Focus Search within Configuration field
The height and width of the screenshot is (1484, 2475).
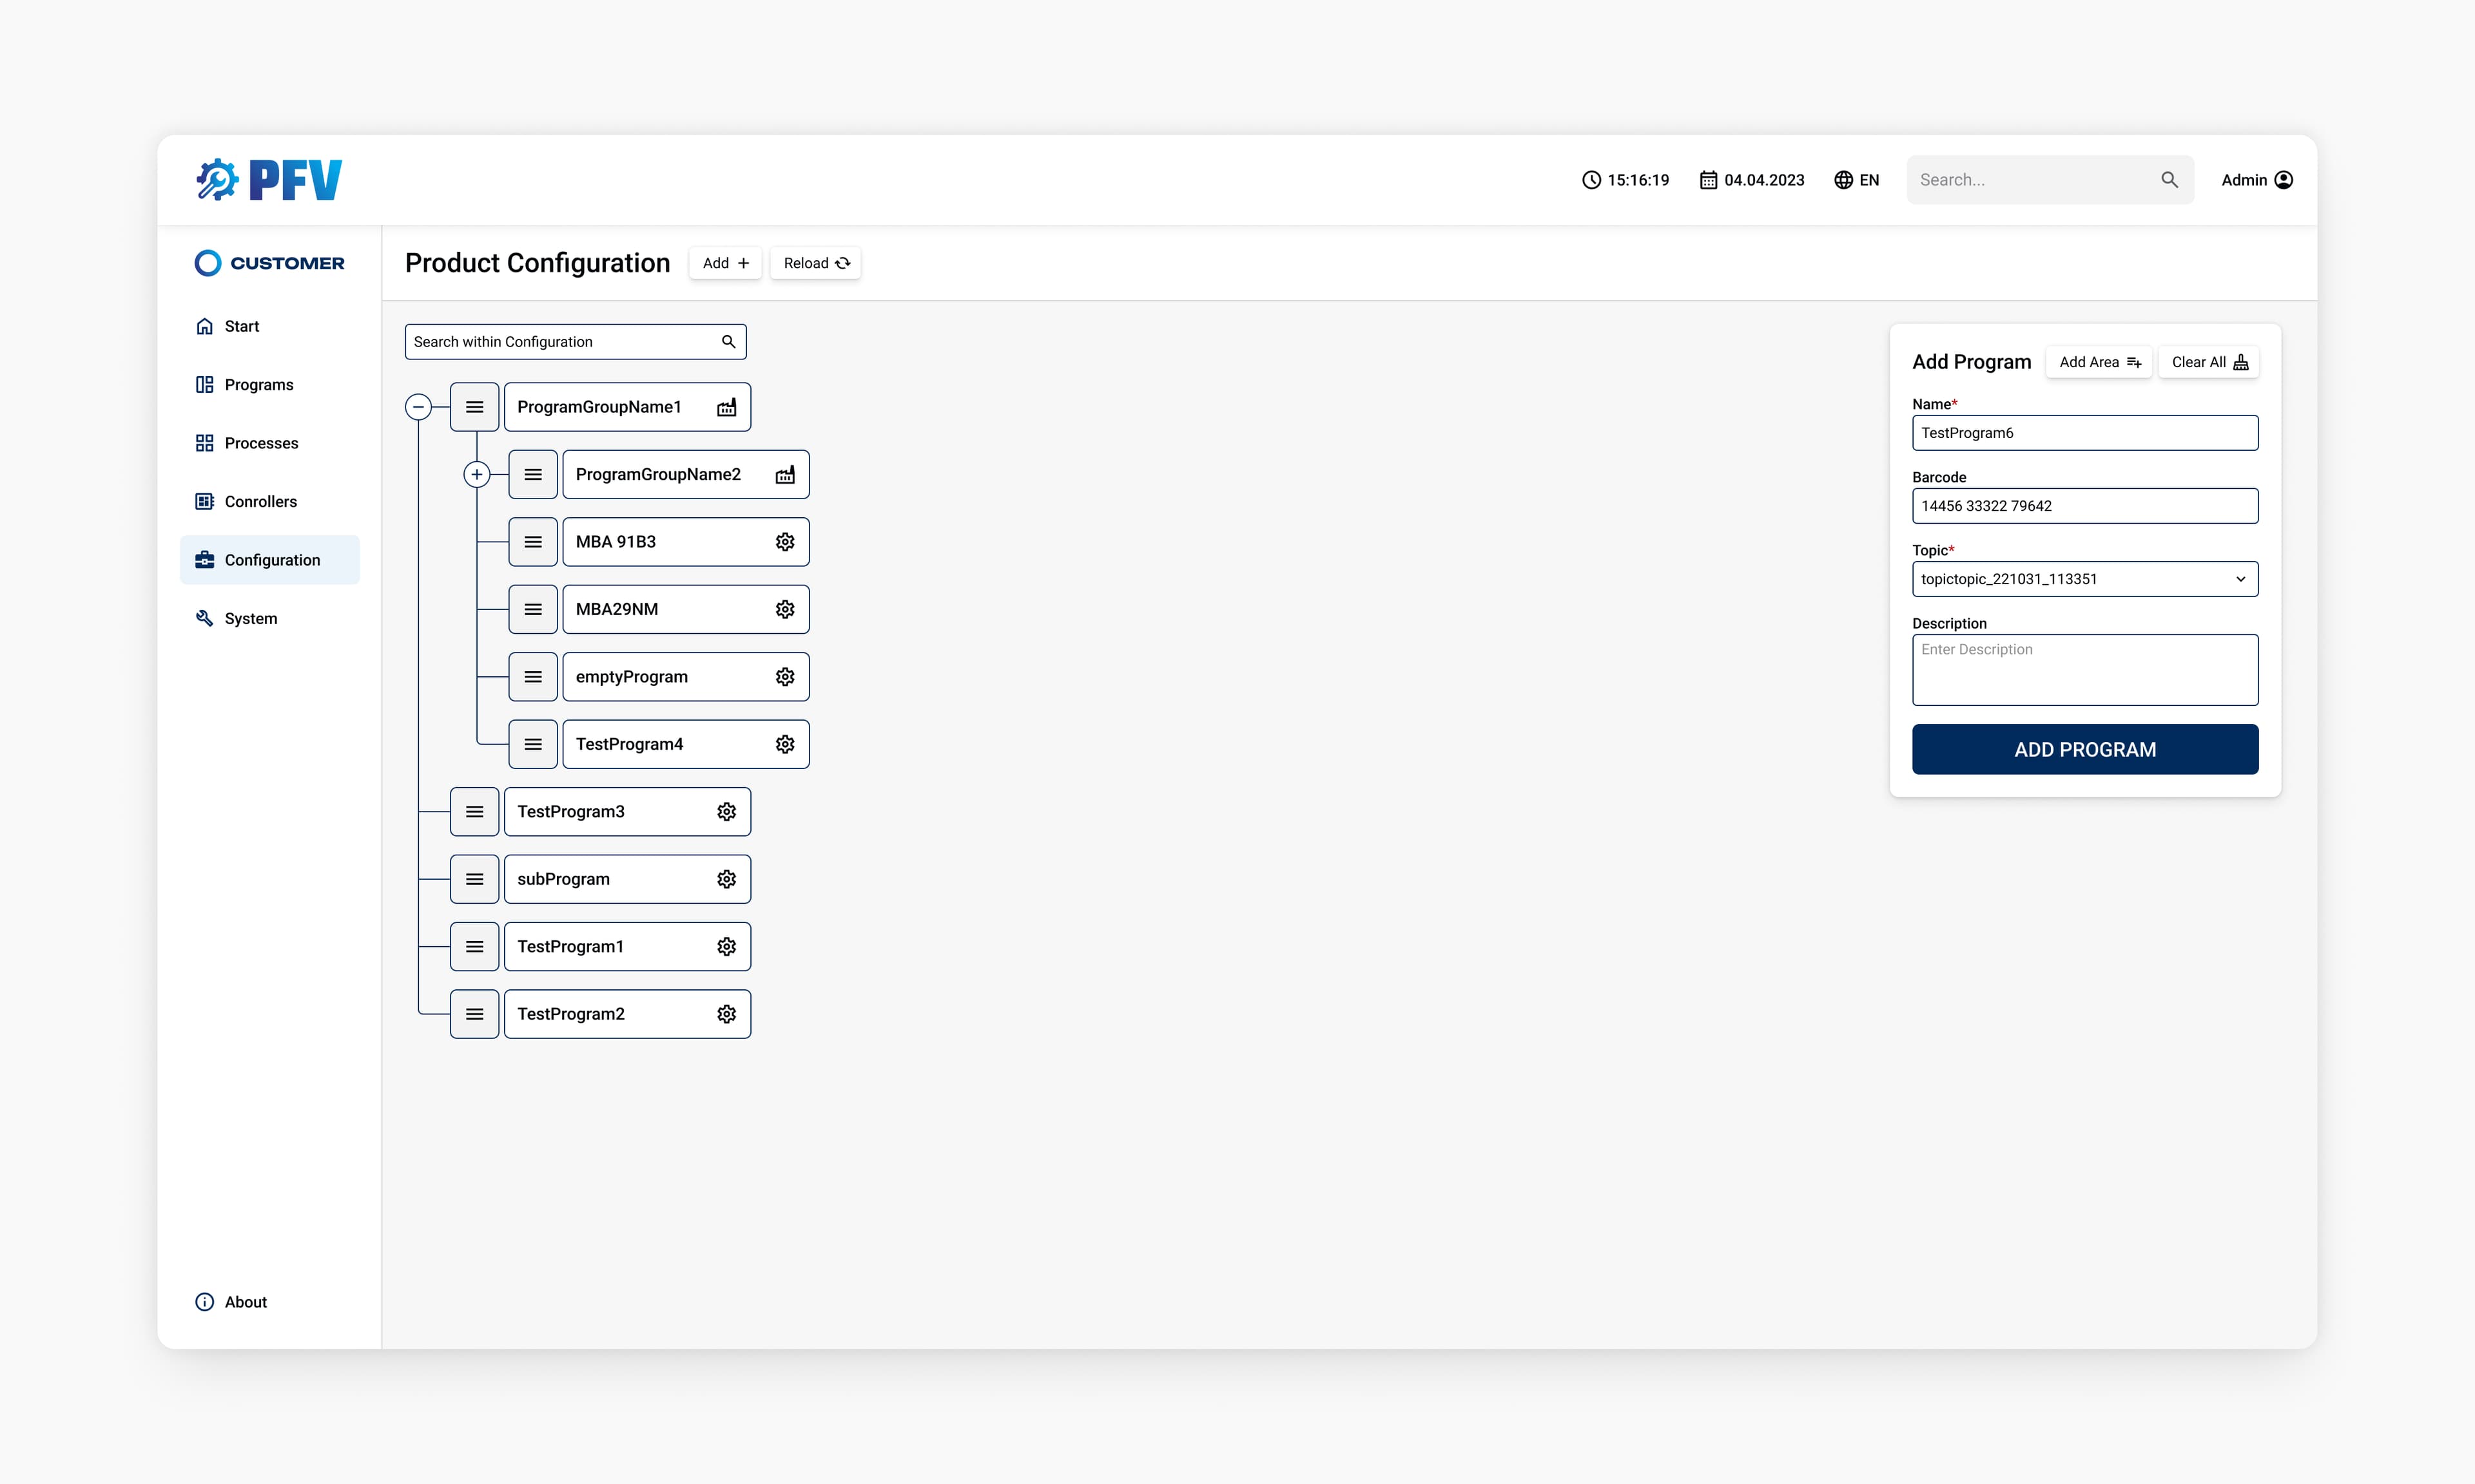pos(575,342)
